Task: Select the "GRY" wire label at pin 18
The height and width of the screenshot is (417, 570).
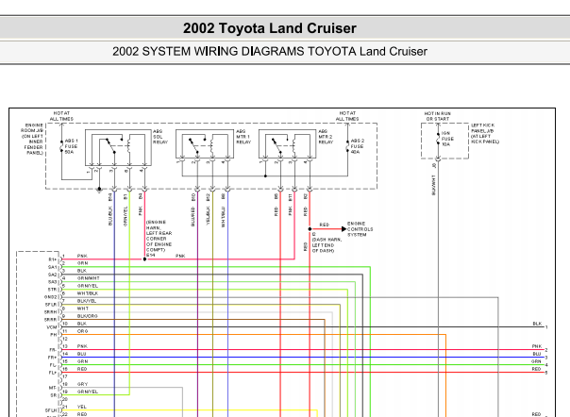Action: [82, 384]
